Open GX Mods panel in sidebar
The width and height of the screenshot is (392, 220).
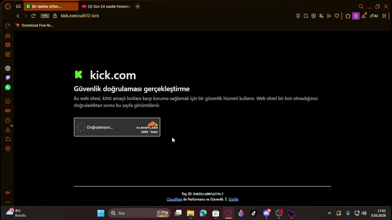click(x=8, y=45)
